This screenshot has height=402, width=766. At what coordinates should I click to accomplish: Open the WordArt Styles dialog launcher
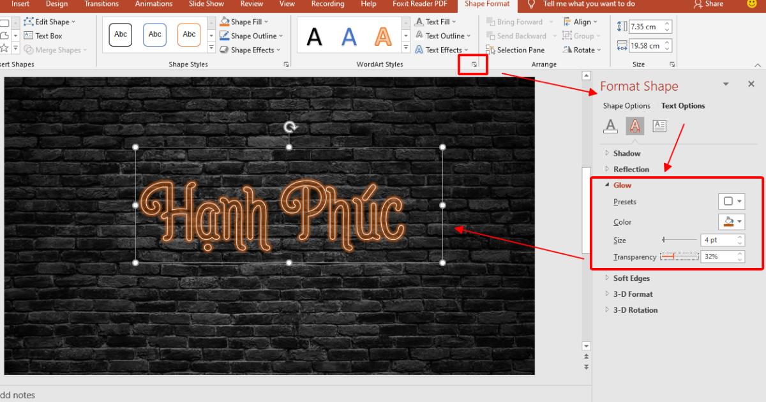472,64
